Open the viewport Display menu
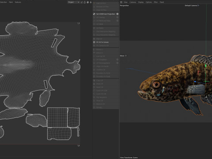Viewport: 212px width, 159px height. click(141, 2)
